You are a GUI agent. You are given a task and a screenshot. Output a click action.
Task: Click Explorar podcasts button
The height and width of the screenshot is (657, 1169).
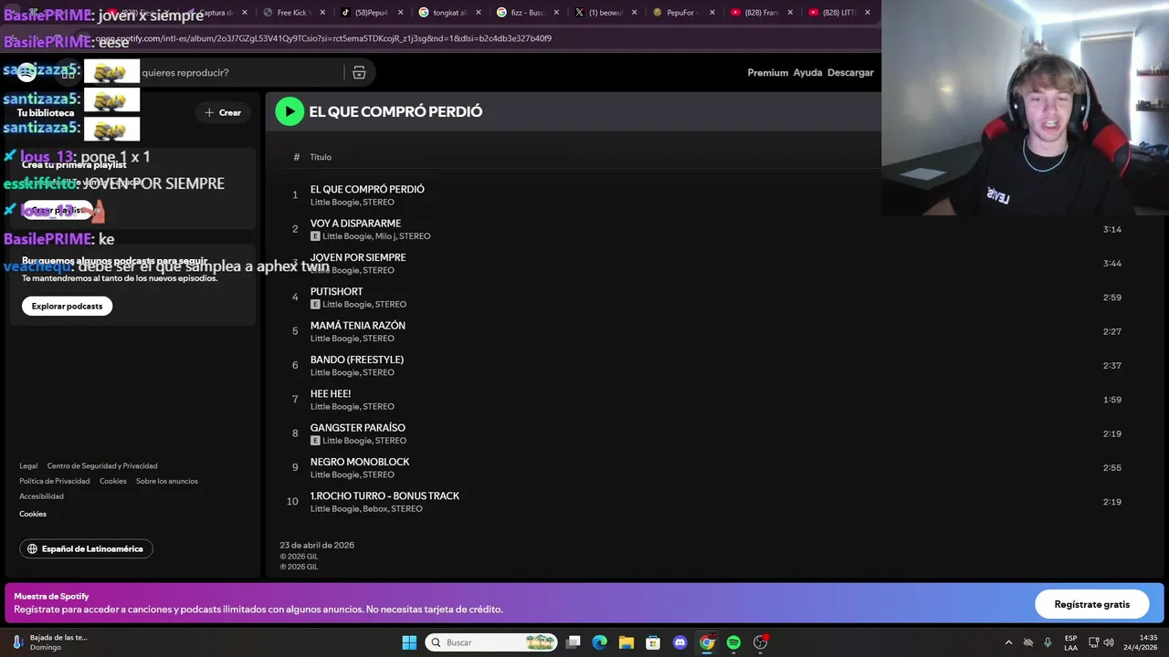point(67,307)
